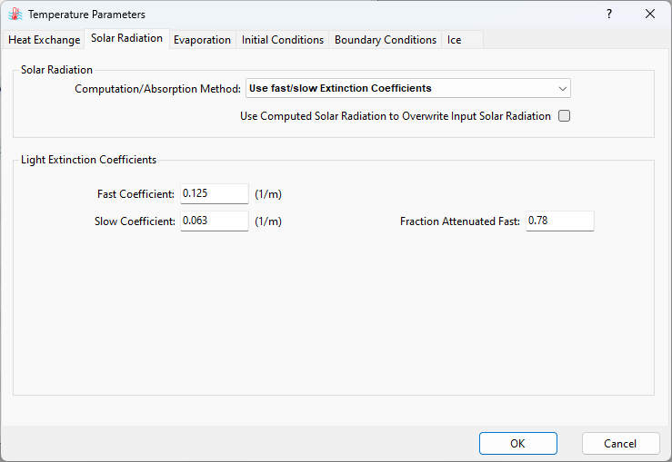Select the Solar Radiation tab
The height and width of the screenshot is (462, 672).
(126, 38)
